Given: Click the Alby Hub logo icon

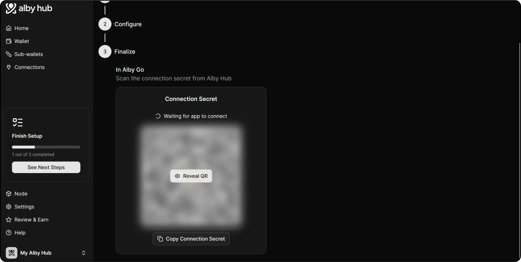Looking at the screenshot, I should point(11,9).
